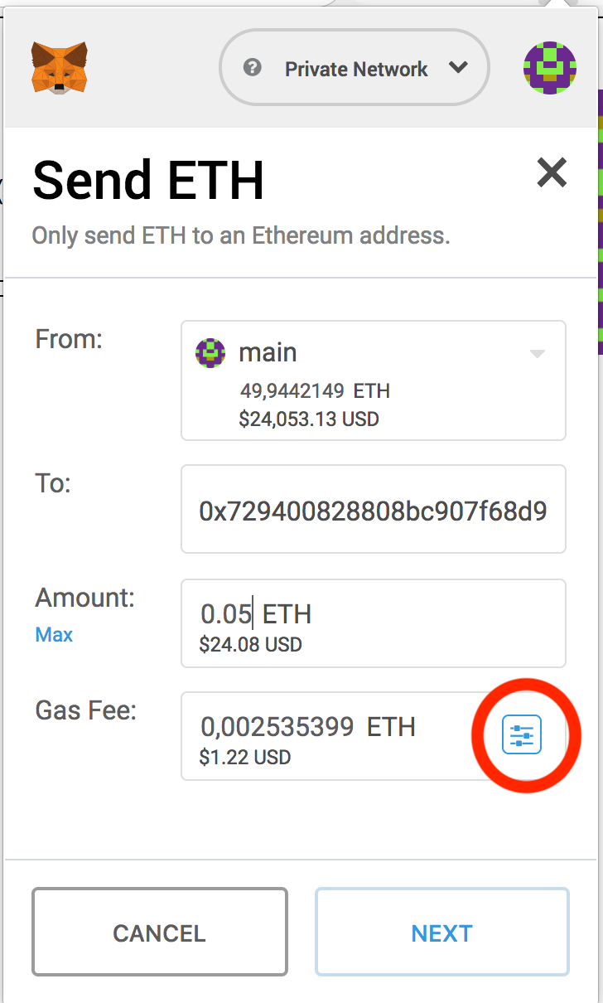Cancel the ETH transaction
The width and height of the screenshot is (603, 1003).
(159, 932)
